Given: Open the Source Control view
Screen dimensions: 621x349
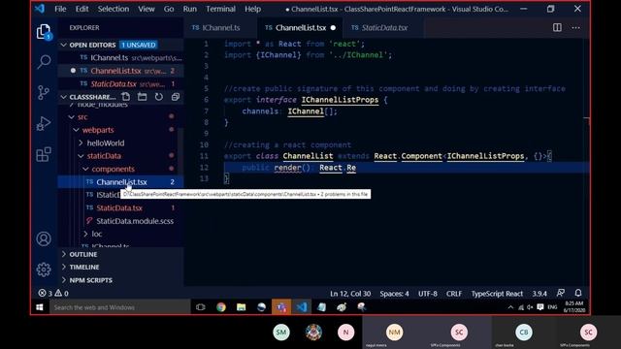Looking at the screenshot, I should [44, 93].
